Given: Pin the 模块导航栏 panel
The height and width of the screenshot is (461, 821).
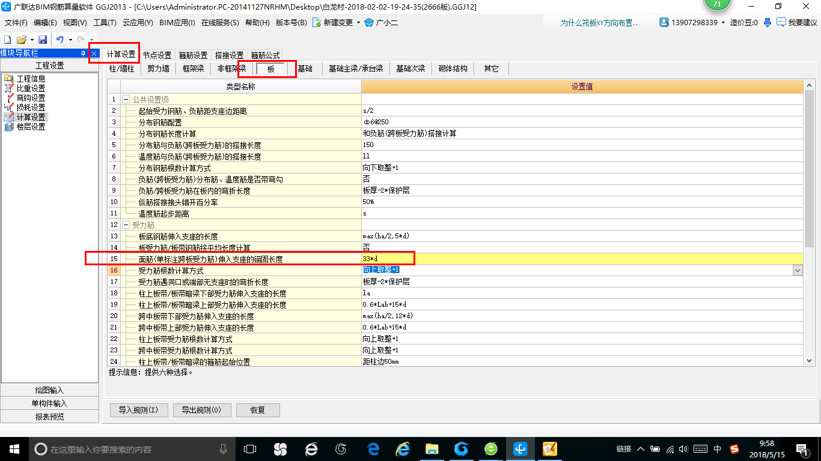Looking at the screenshot, I should coord(84,53).
